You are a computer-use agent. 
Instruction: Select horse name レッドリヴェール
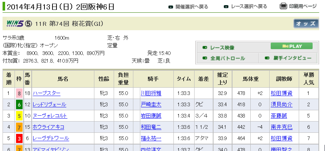click(50, 104)
